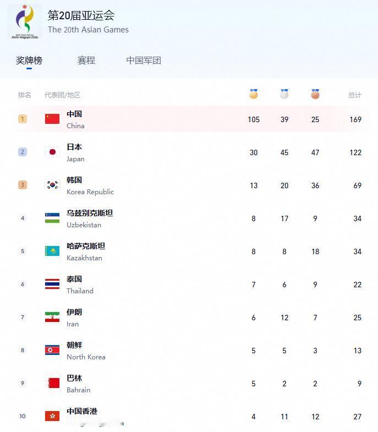Viewport: 378px width, 432px height.
Task: Click the rank 1 gold badge
Action: [23, 119]
